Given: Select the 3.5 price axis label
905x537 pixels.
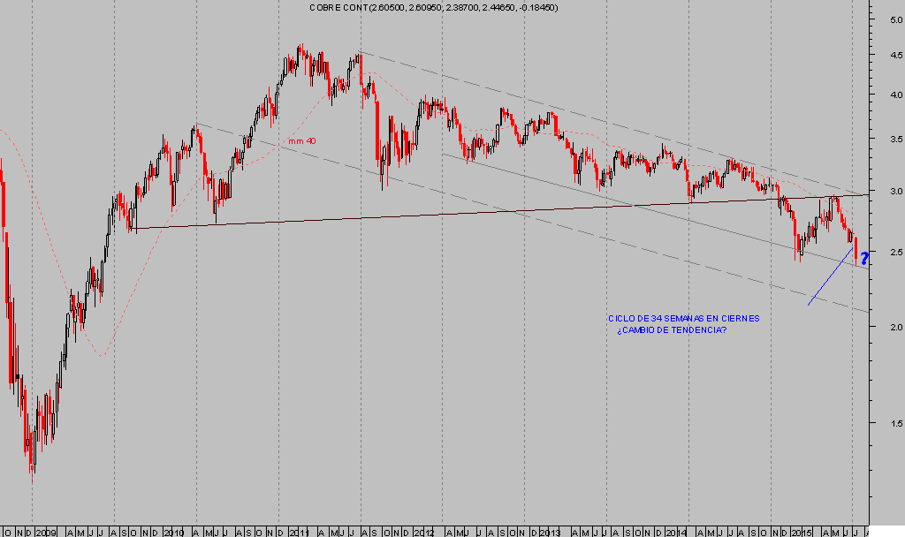Looking at the screenshot, I should coord(884,140).
